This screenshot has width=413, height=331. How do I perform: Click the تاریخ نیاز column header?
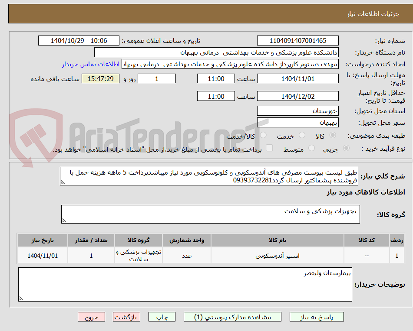43,240
